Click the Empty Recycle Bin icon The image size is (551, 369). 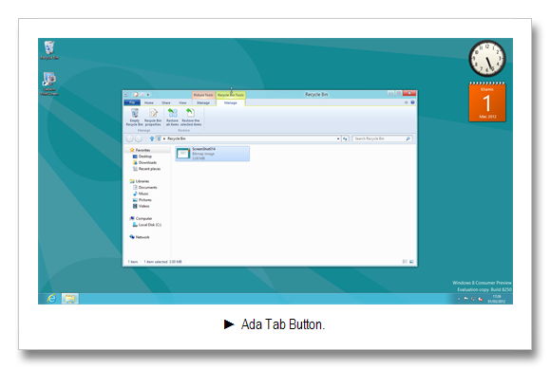(x=135, y=113)
